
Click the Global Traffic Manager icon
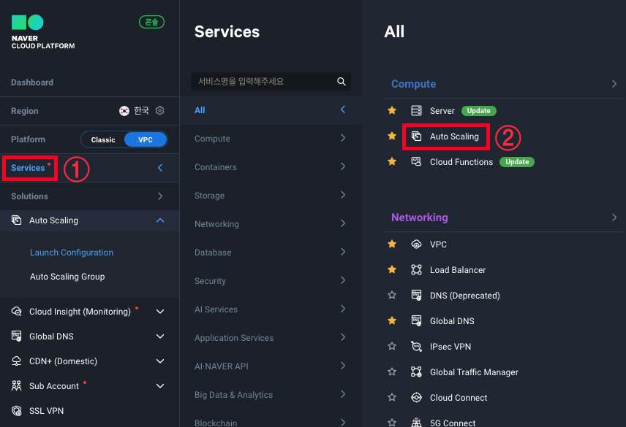416,372
